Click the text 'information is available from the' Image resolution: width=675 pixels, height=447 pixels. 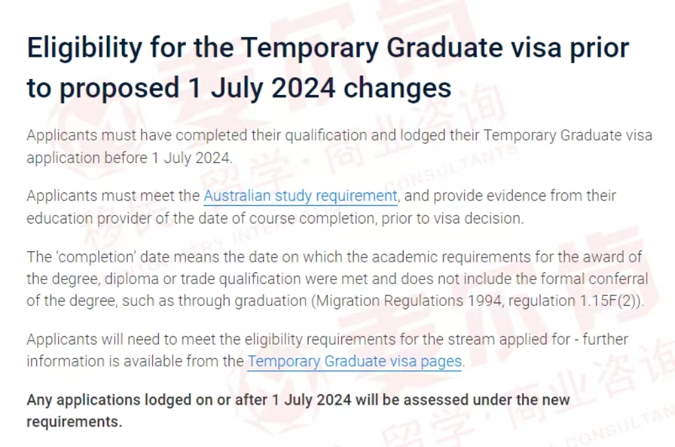135,361
